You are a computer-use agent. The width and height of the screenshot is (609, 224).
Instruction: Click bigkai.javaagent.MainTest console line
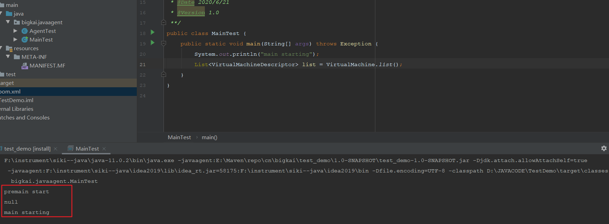(x=54, y=181)
